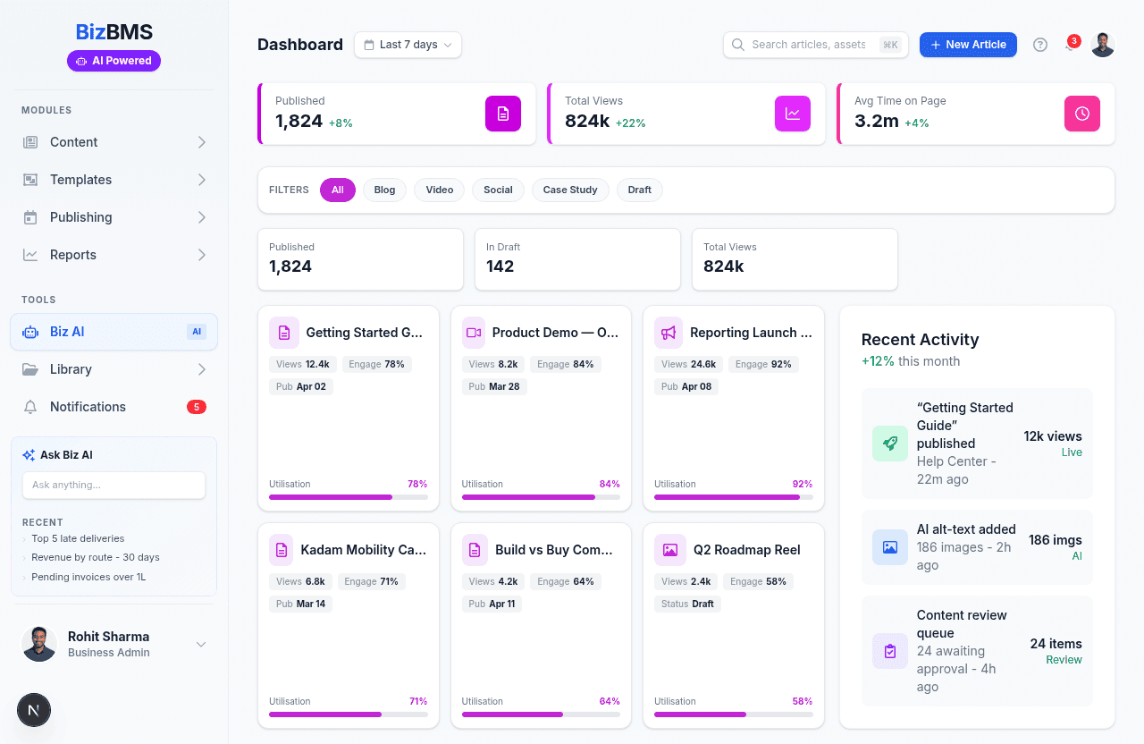Click the New Article button
The width and height of the screenshot is (1144, 744).
[x=968, y=45]
